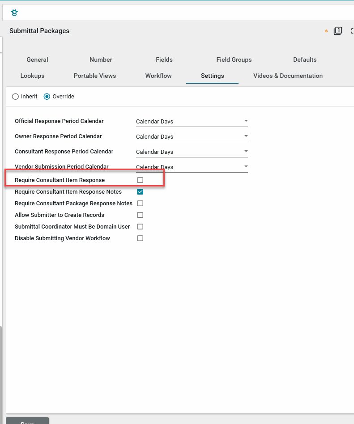
Task: Check Require Consultant Package Response Notes
Action: pyautogui.click(x=140, y=204)
